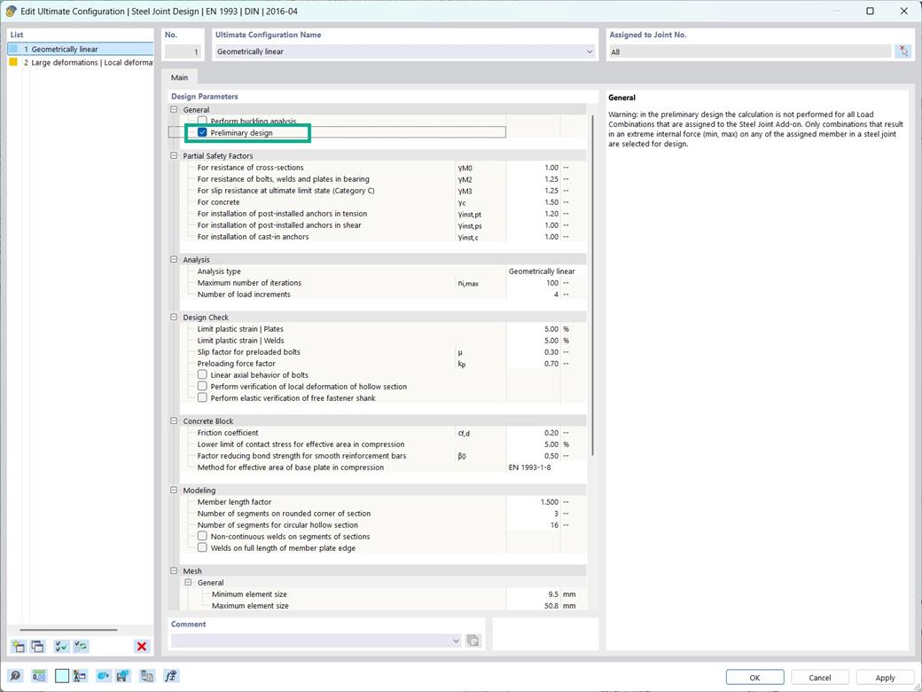Switch to the Main tab
Viewport: 922px width, 692px height.
tap(179, 77)
